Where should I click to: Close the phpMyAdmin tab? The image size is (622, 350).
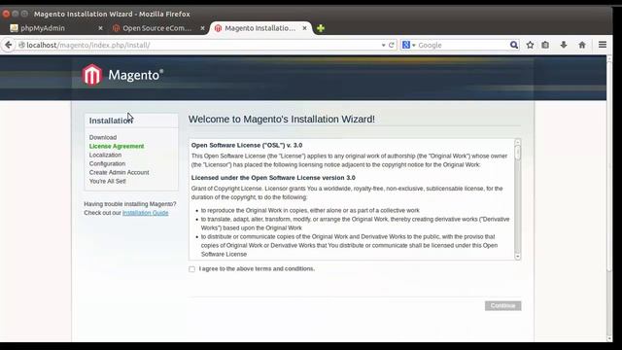point(100,28)
